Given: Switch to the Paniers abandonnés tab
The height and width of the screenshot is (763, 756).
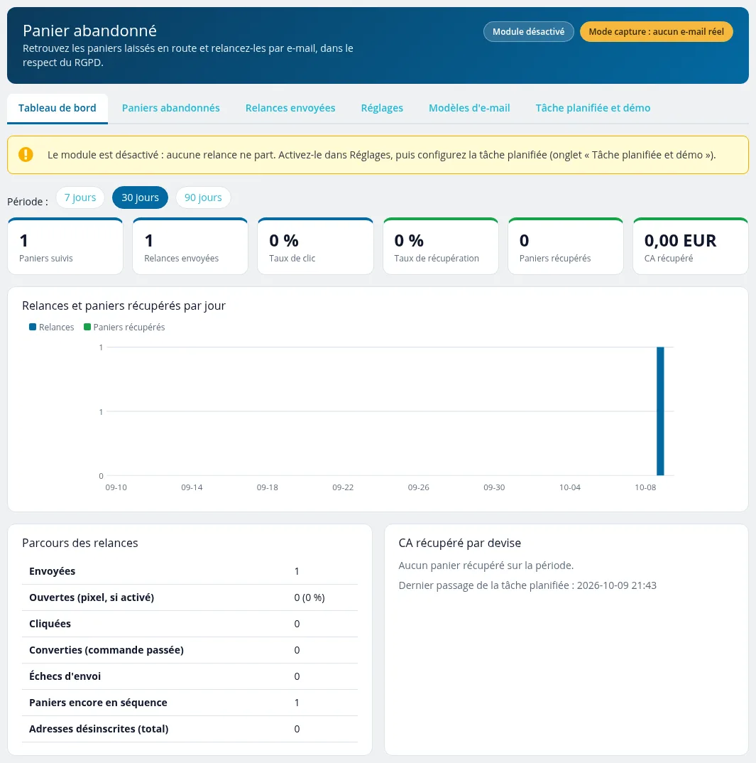Looking at the screenshot, I should click(x=170, y=108).
